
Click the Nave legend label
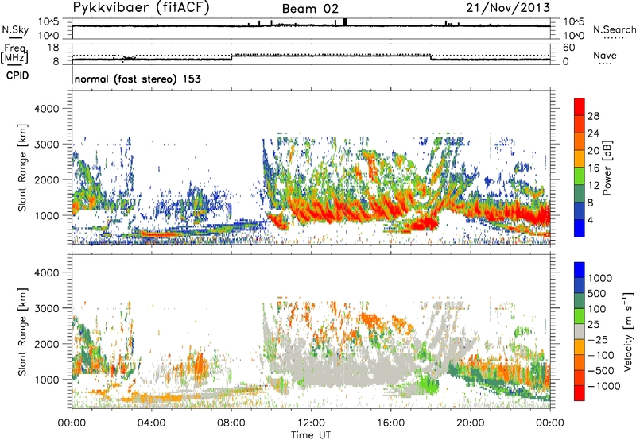pyautogui.click(x=605, y=55)
